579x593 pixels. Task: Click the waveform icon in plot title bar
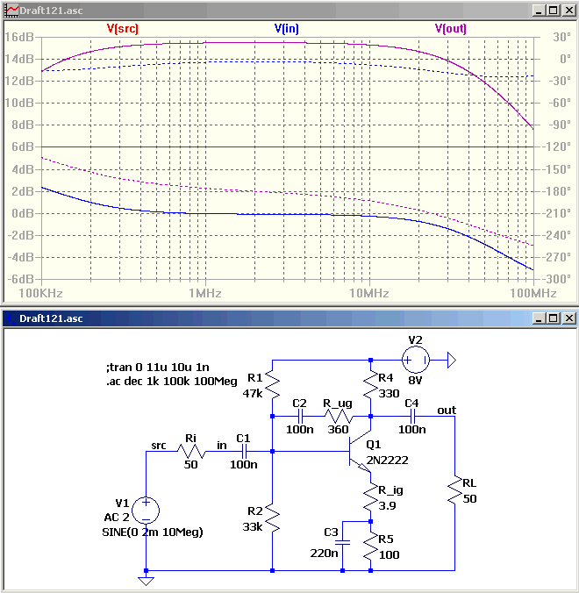tap(11, 11)
